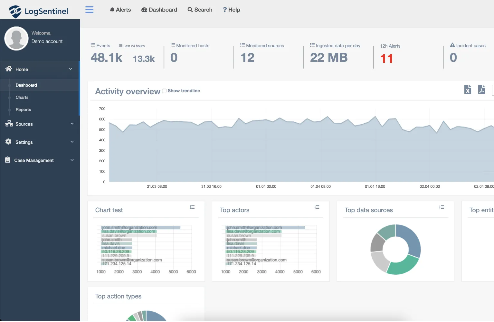Open the Help menu item
The height and width of the screenshot is (322, 494).
[x=232, y=10]
